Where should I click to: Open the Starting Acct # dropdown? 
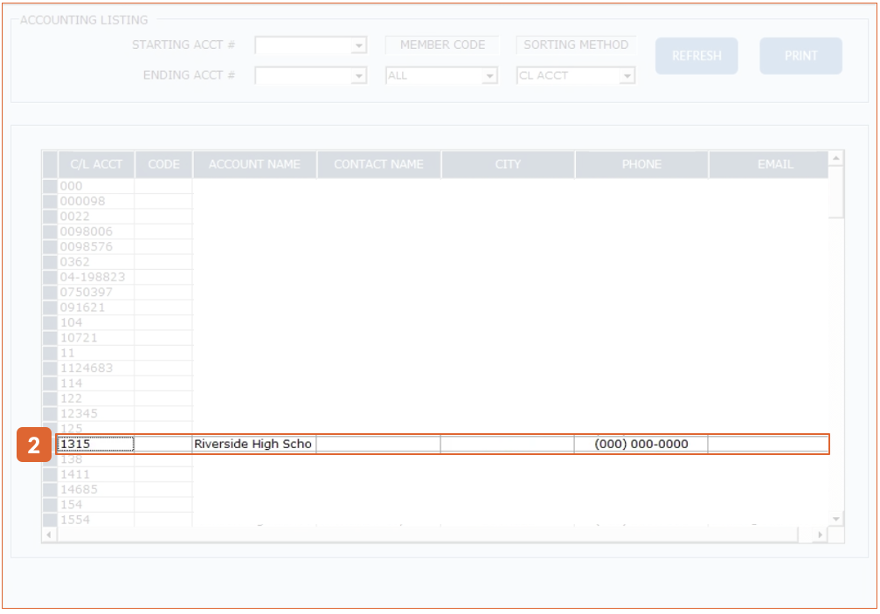click(x=358, y=45)
